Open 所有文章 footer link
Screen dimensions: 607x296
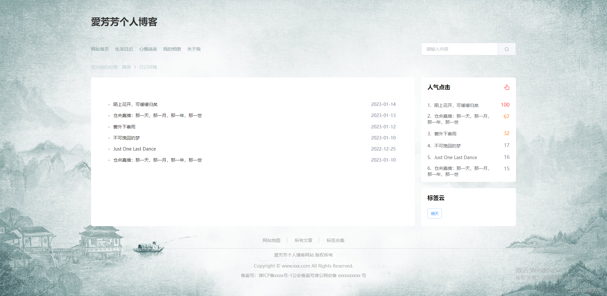(303, 240)
